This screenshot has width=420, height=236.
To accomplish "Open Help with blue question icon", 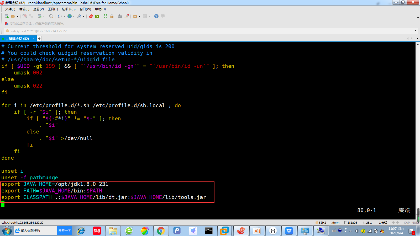I will (x=156, y=16).
